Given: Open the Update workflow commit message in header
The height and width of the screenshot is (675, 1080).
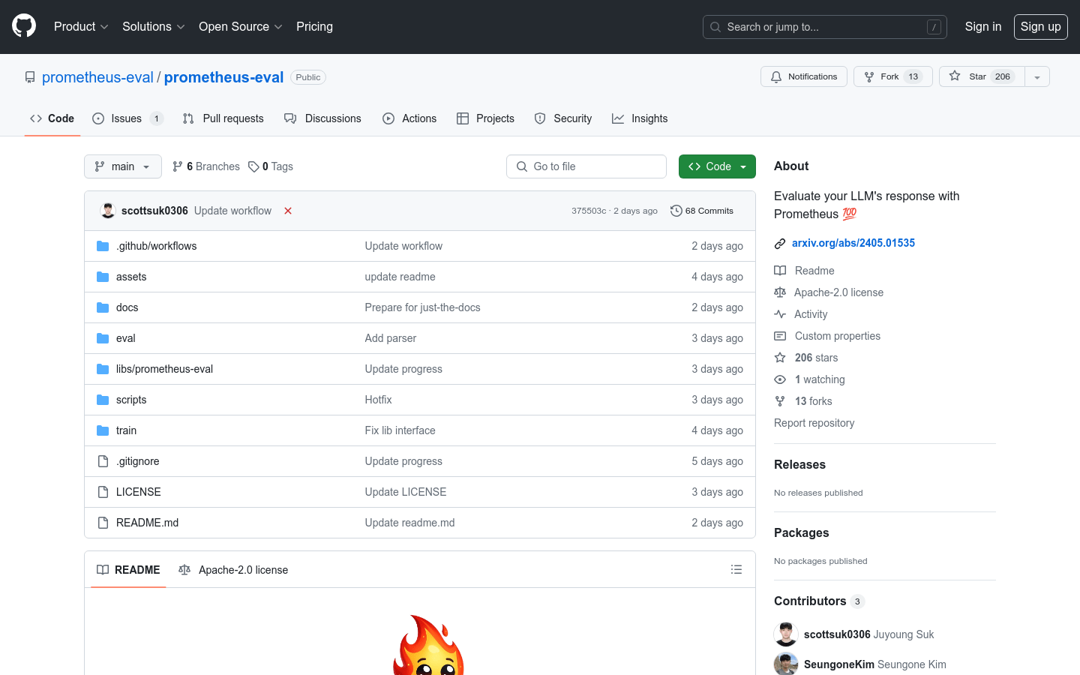Looking at the screenshot, I should [232, 211].
